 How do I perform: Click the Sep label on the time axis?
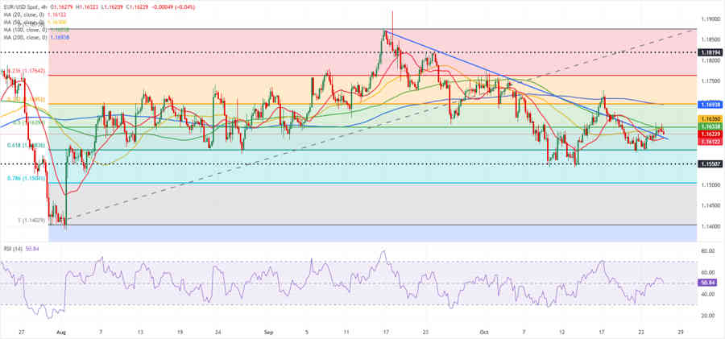click(268, 331)
